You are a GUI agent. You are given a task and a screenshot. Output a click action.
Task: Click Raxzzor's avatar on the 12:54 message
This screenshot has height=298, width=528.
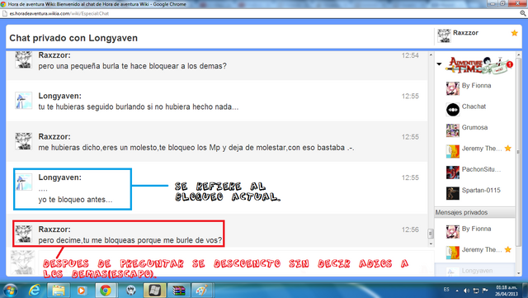24,59
